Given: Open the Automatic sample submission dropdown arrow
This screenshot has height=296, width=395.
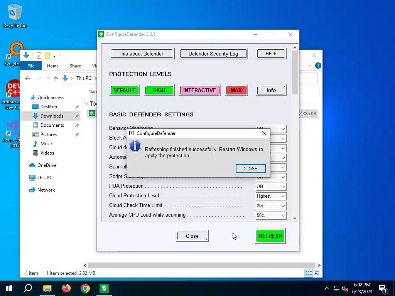Looking at the screenshot, I should pyautogui.click(x=283, y=158).
